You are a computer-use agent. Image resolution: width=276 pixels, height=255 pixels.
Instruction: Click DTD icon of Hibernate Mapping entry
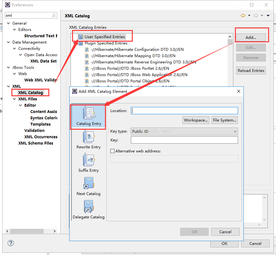(x=87, y=56)
